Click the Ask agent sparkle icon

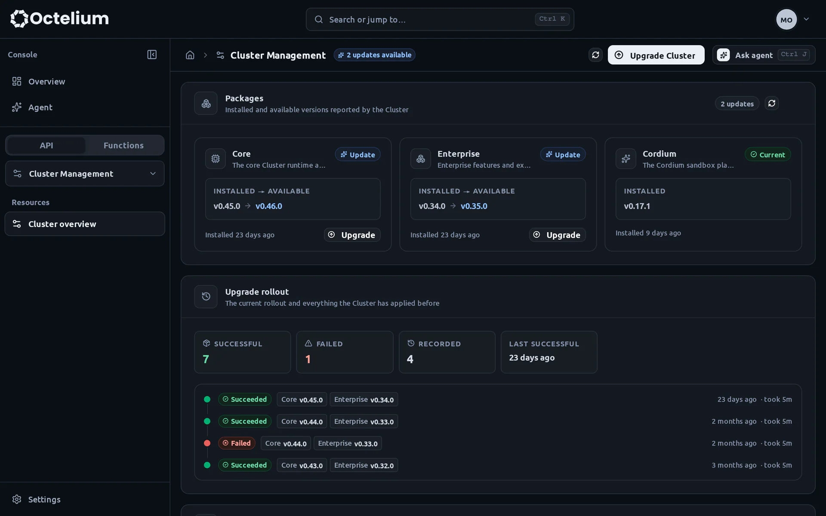[x=723, y=55]
